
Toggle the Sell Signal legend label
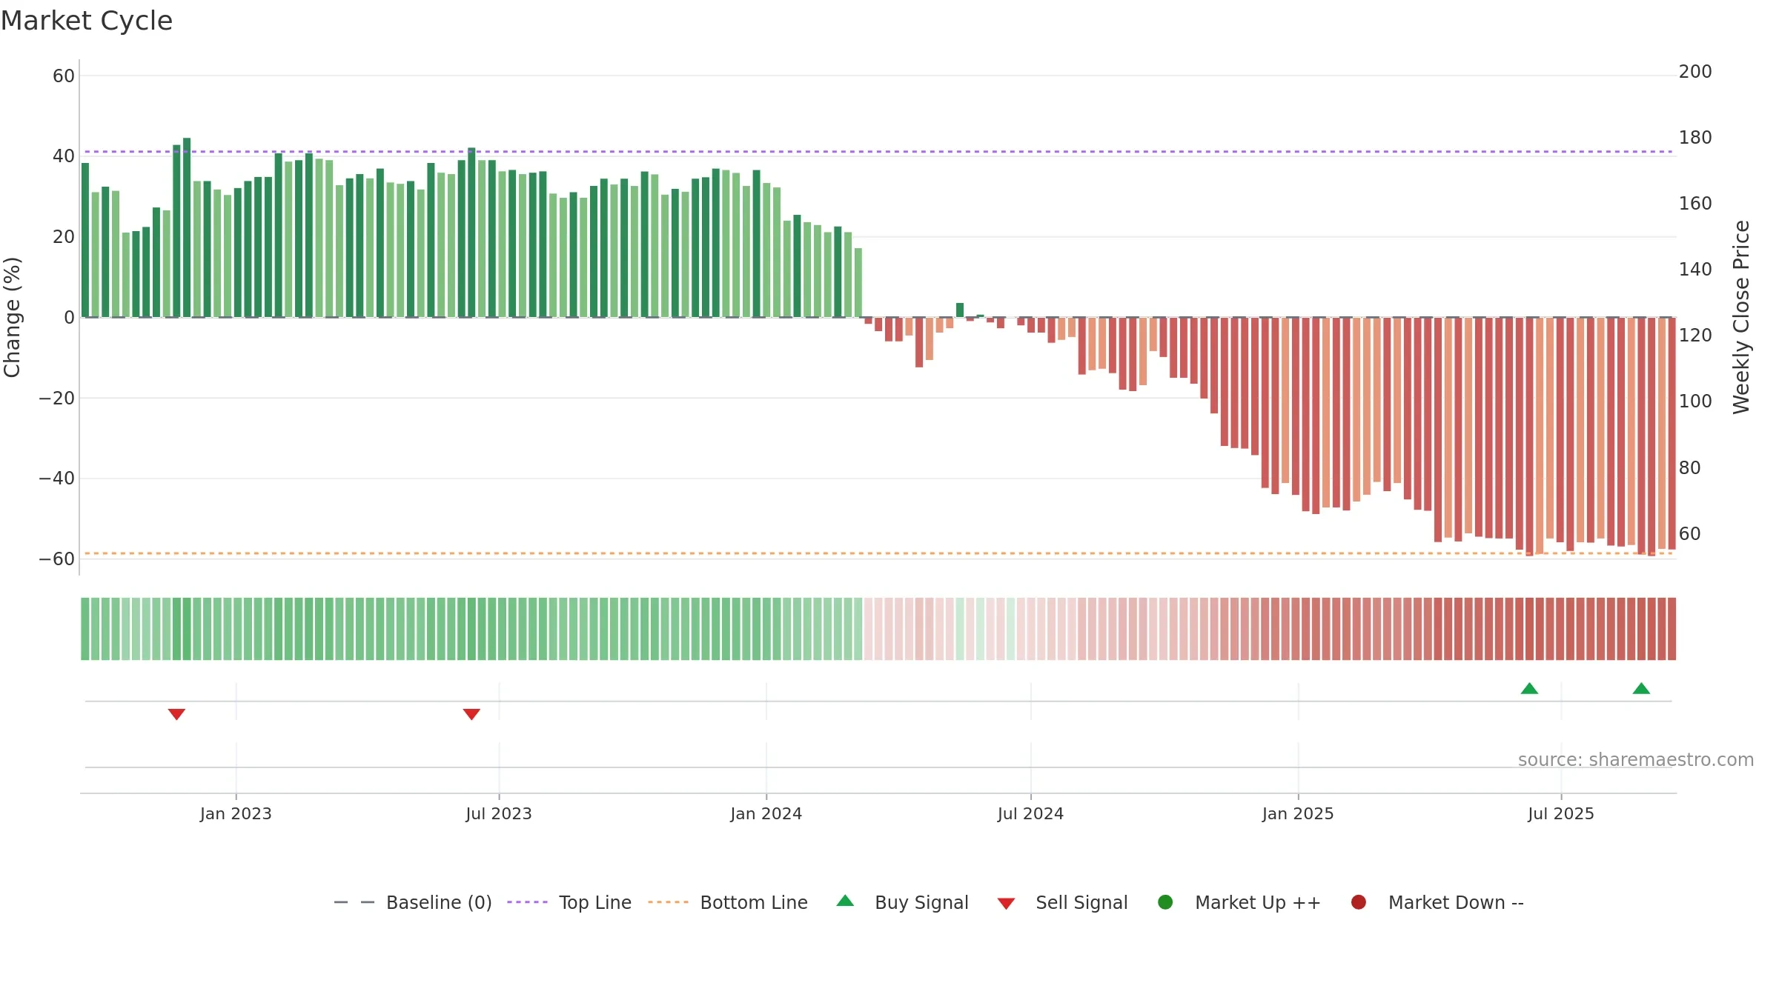point(1081,902)
